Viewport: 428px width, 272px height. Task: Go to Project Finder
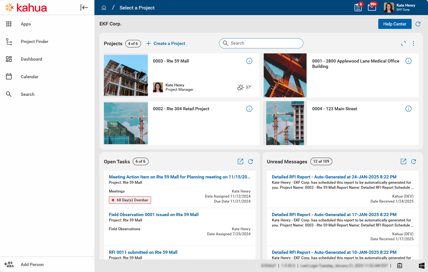(34, 41)
